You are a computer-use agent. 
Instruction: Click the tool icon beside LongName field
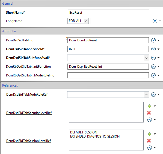click(x=155, y=21)
